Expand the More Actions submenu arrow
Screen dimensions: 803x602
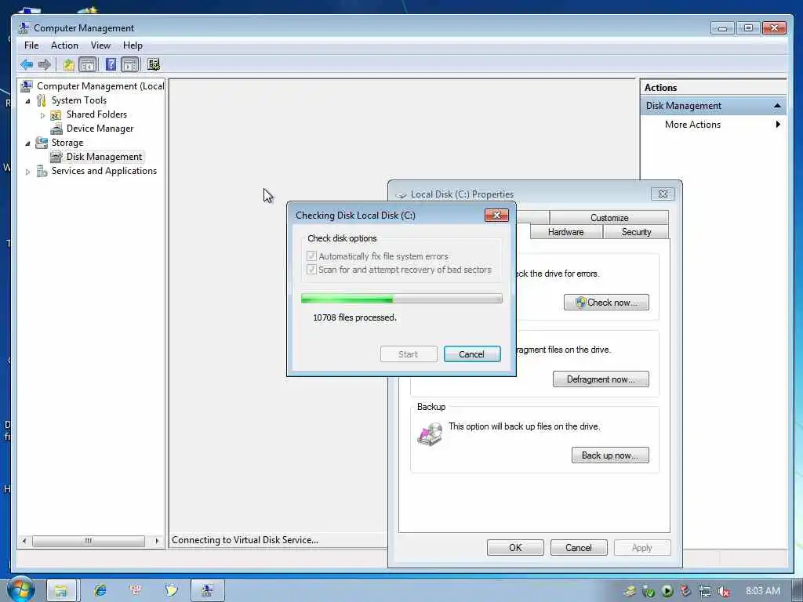click(778, 125)
